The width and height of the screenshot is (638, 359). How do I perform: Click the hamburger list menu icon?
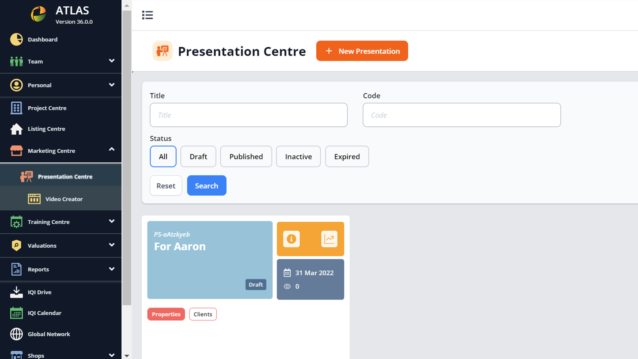tap(148, 15)
